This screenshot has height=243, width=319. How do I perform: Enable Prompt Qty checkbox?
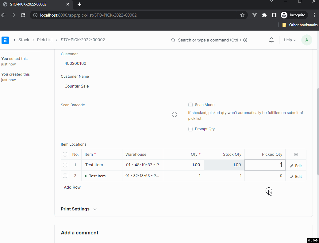coord(190,129)
